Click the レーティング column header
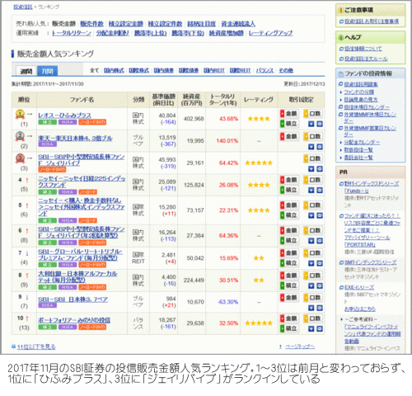The image size is (412, 396). (259, 100)
